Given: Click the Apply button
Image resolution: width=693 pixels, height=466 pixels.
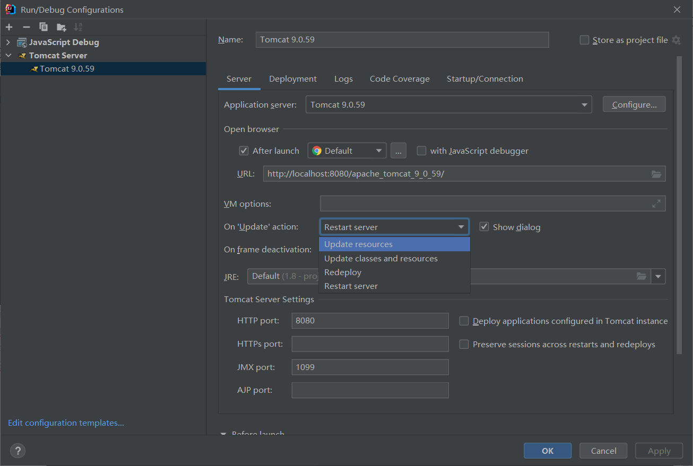Looking at the screenshot, I should [x=659, y=451].
